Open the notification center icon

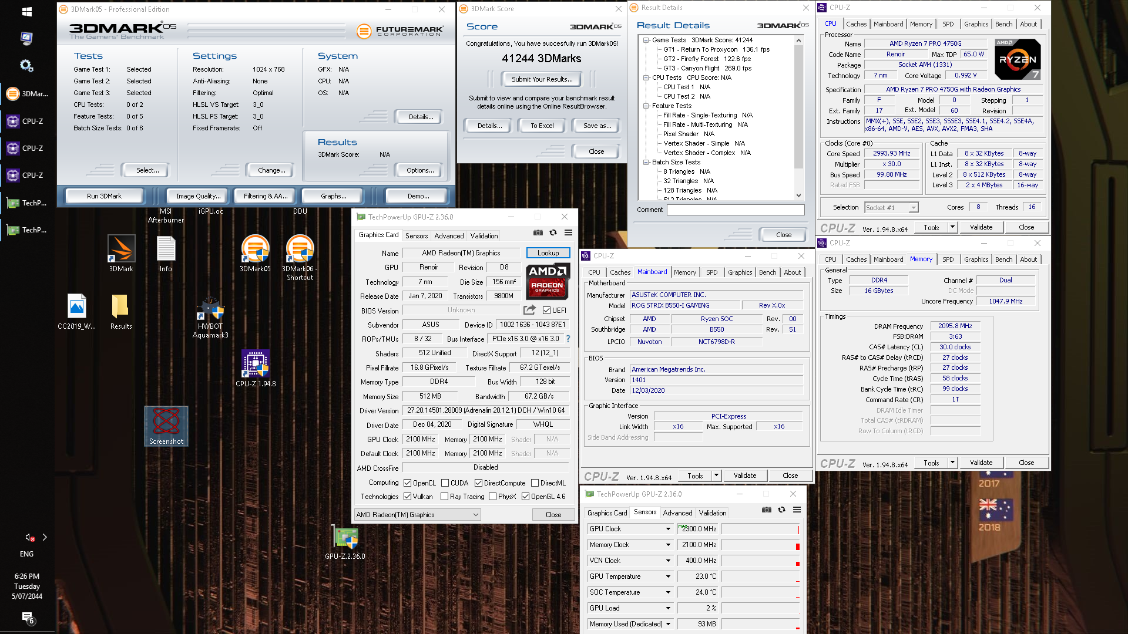(28, 618)
